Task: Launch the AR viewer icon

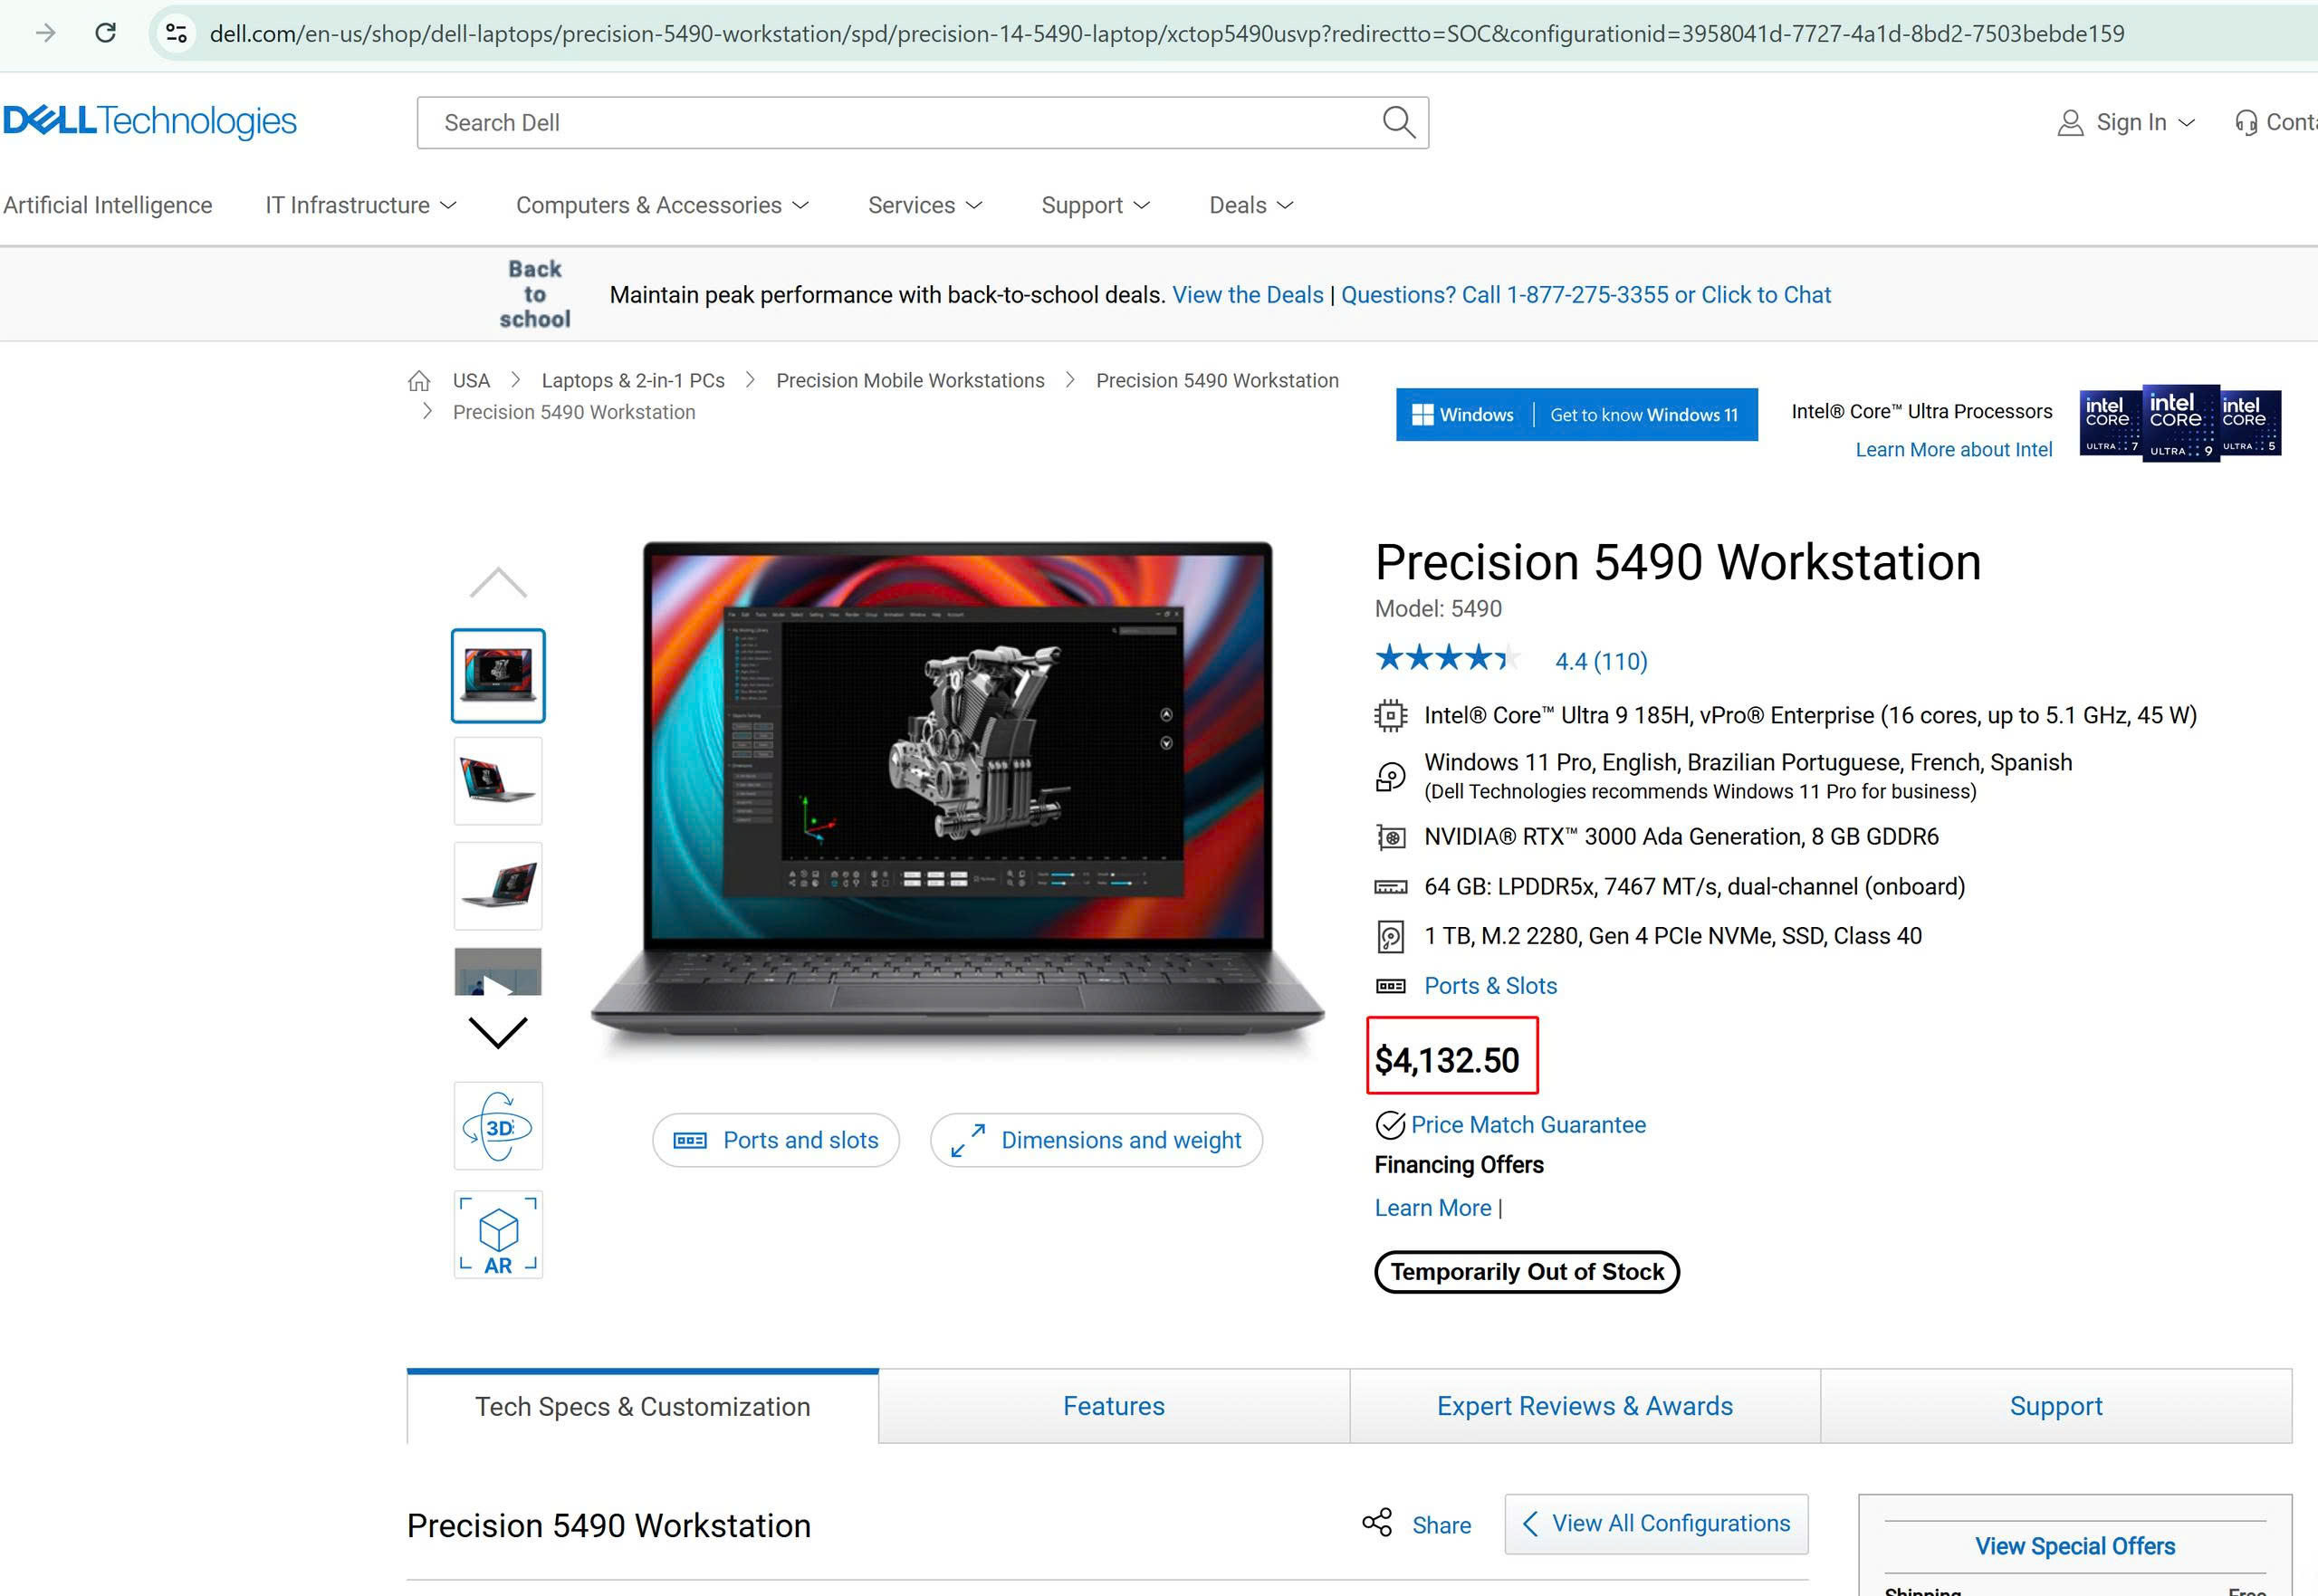Action: click(498, 1235)
